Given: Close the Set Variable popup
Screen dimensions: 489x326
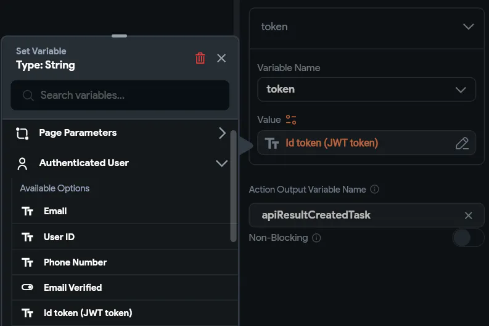Looking at the screenshot, I should click(x=221, y=58).
